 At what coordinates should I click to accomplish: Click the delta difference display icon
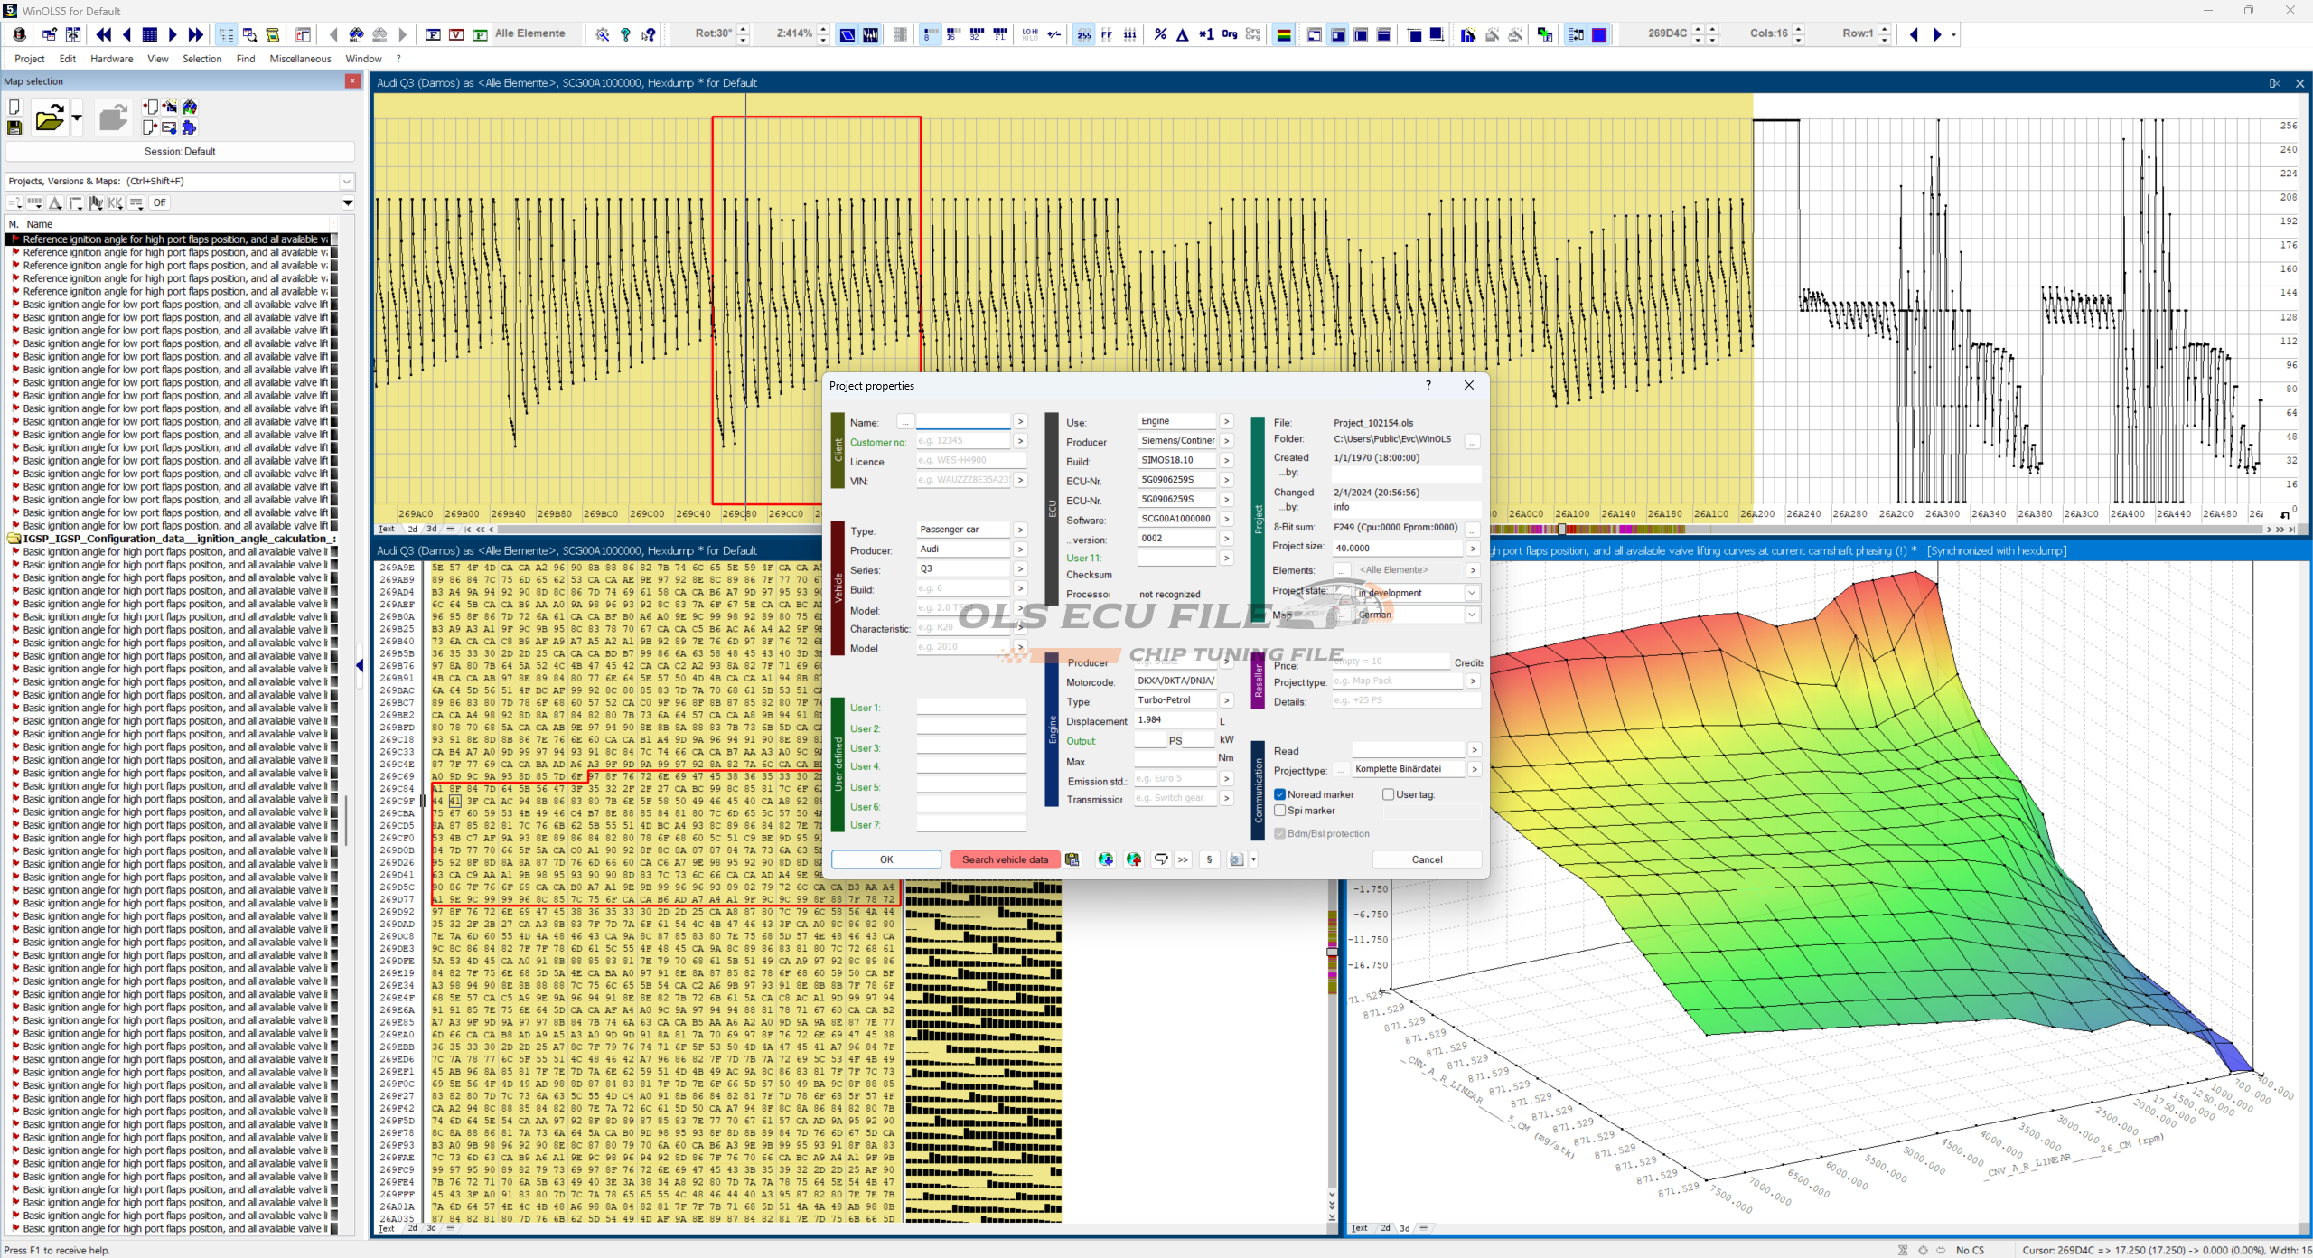tap(1183, 34)
